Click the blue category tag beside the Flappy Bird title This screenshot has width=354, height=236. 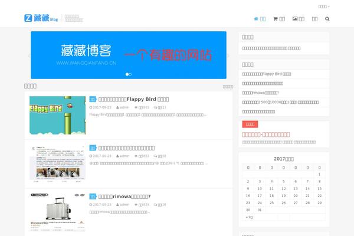[93, 99]
